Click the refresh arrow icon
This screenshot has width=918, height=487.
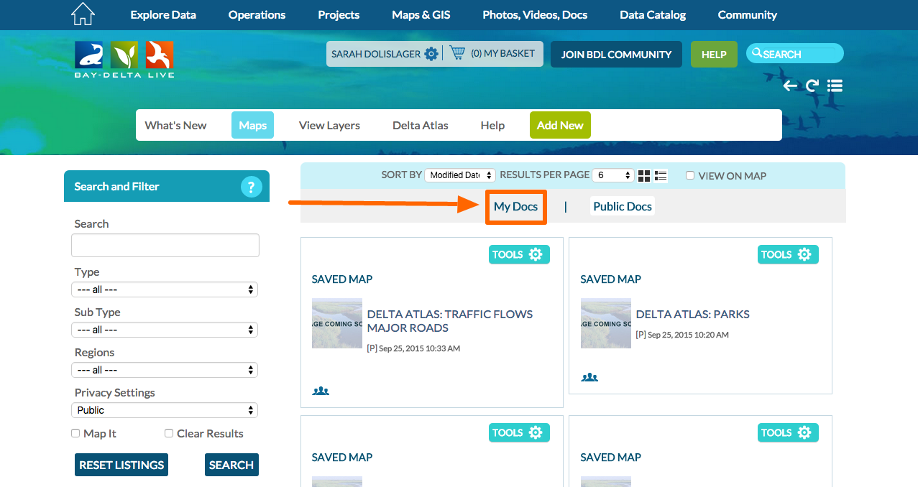(x=812, y=86)
